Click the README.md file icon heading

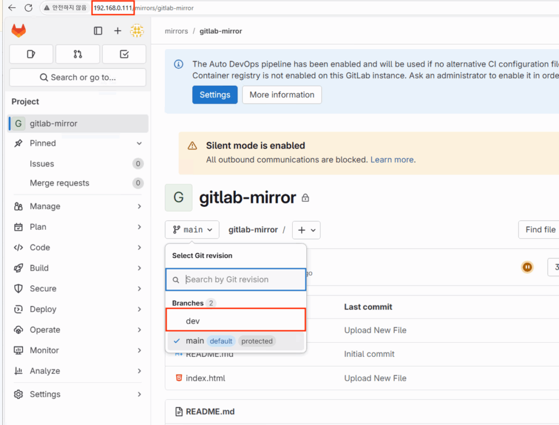179,411
